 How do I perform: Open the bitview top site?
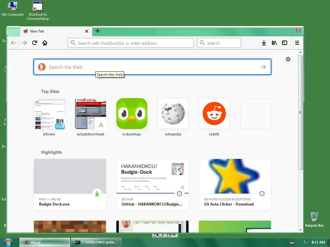pyautogui.click(x=49, y=117)
